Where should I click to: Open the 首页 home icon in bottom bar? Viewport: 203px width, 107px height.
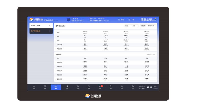[34, 87]
